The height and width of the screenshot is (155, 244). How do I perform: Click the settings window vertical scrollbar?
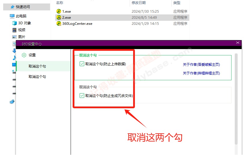pyautogui.click(x=236, y=99)
